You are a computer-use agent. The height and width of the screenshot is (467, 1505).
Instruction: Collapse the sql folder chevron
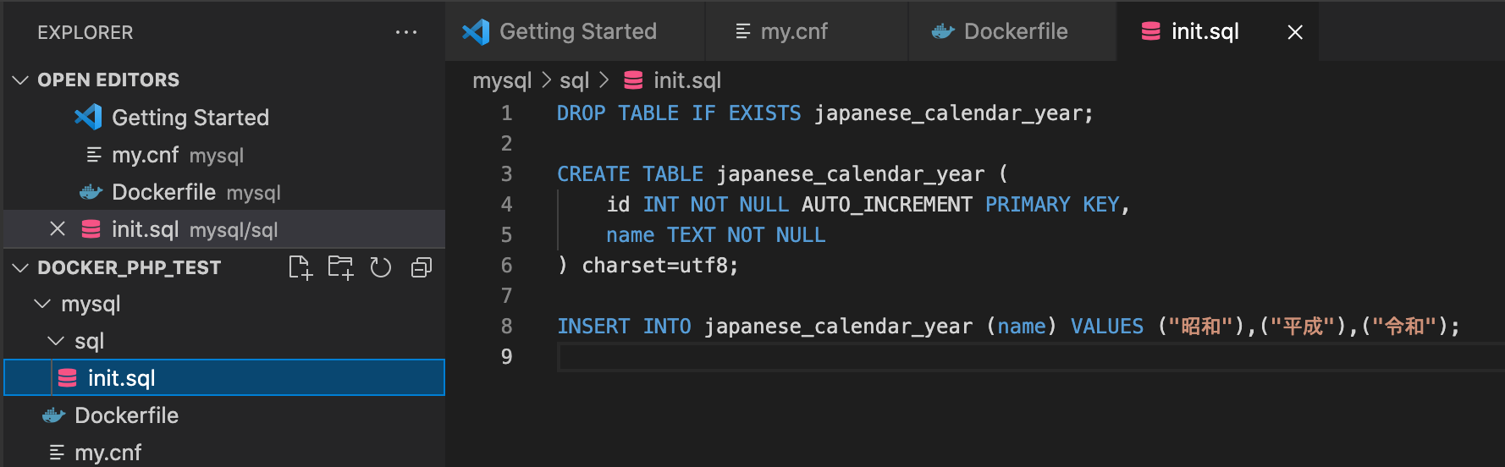point(56,341)
